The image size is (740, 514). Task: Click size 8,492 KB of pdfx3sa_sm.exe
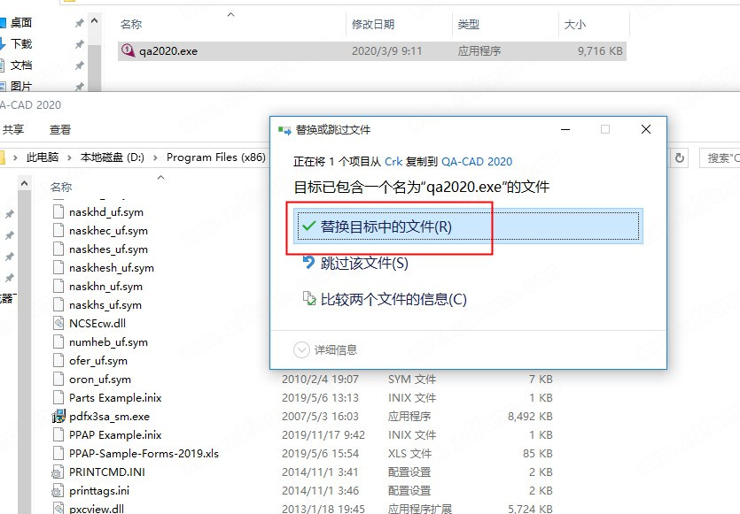[530, 417]
